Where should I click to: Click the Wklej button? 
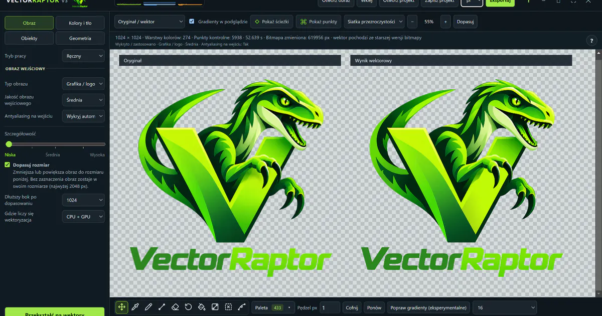pyautogui.click(x=367, y=2)
